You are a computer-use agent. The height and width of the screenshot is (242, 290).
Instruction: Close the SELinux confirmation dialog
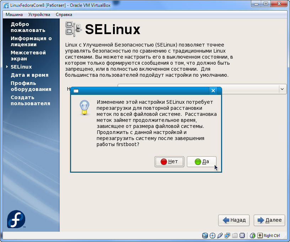pos(213,91)
